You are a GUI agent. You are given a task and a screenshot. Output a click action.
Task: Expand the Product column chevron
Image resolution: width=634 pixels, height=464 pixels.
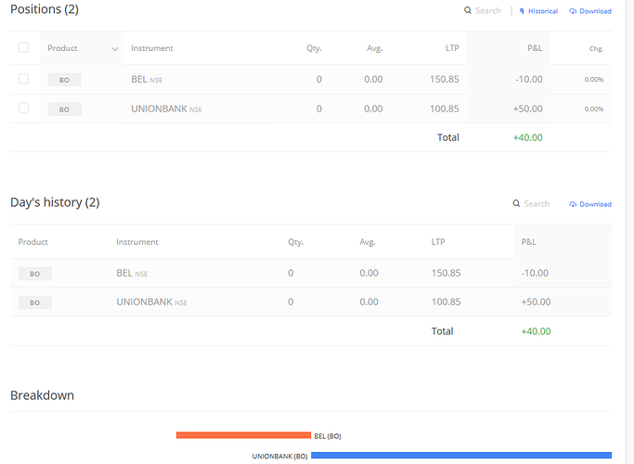coord(115,49)
